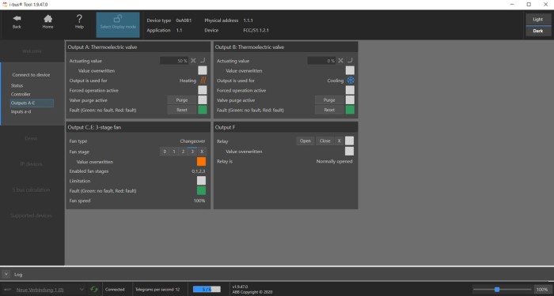Click the green reconnect icon in status bar

click(93, 290)
